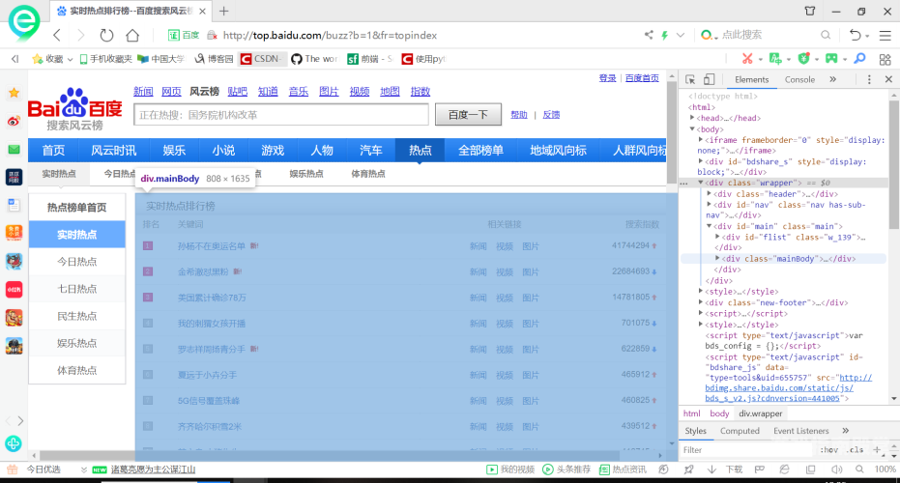Viewport: 900px width, 483px height.
Task: Show more Styles pane tabs via the double chevron
Action: 846,431
